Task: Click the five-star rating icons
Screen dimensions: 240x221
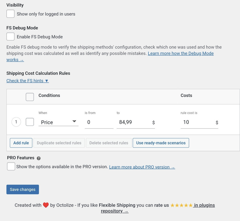Action: [181, 205]
